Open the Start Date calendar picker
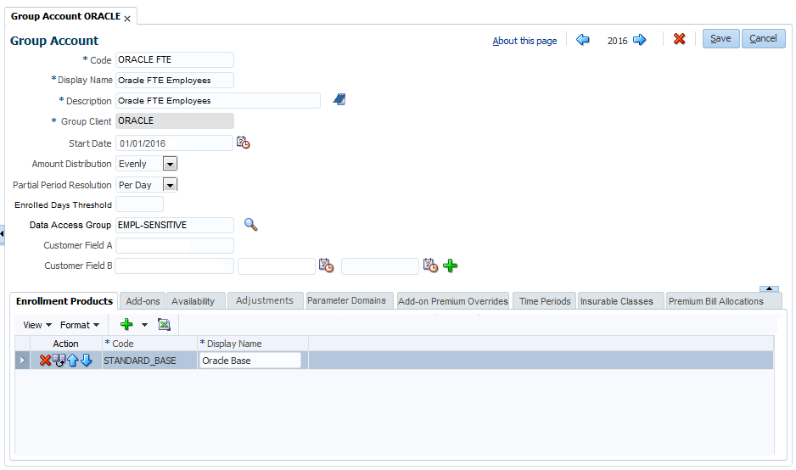Viewport: 796px width, 470px height. 244,143
